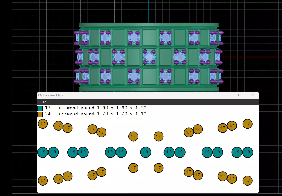Select the lone gold 1.7 gem at bottom-left corner
This screenshot has height=196, width=282.
click(43, 180)
